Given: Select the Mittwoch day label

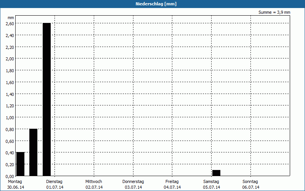Looking at the screenshot, I should click(93, 182).
